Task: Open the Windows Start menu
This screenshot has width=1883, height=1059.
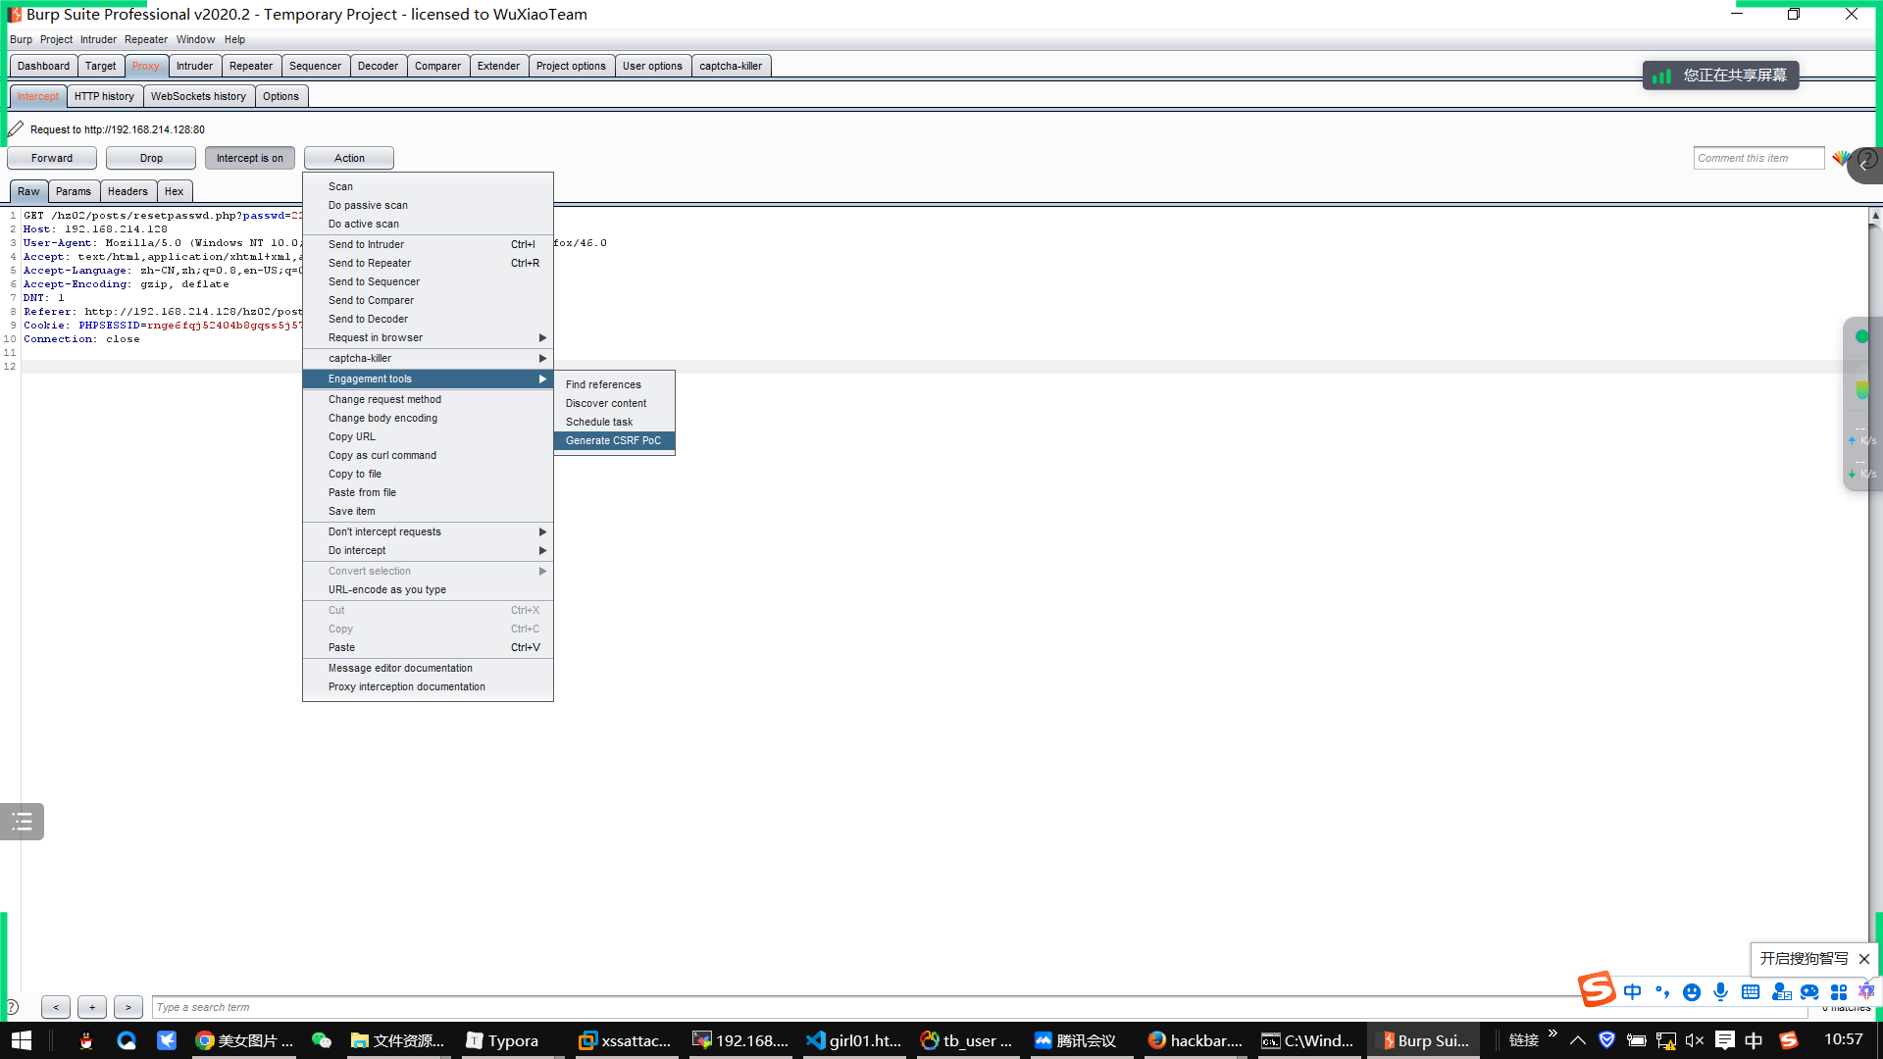Action: (22, 1040)
